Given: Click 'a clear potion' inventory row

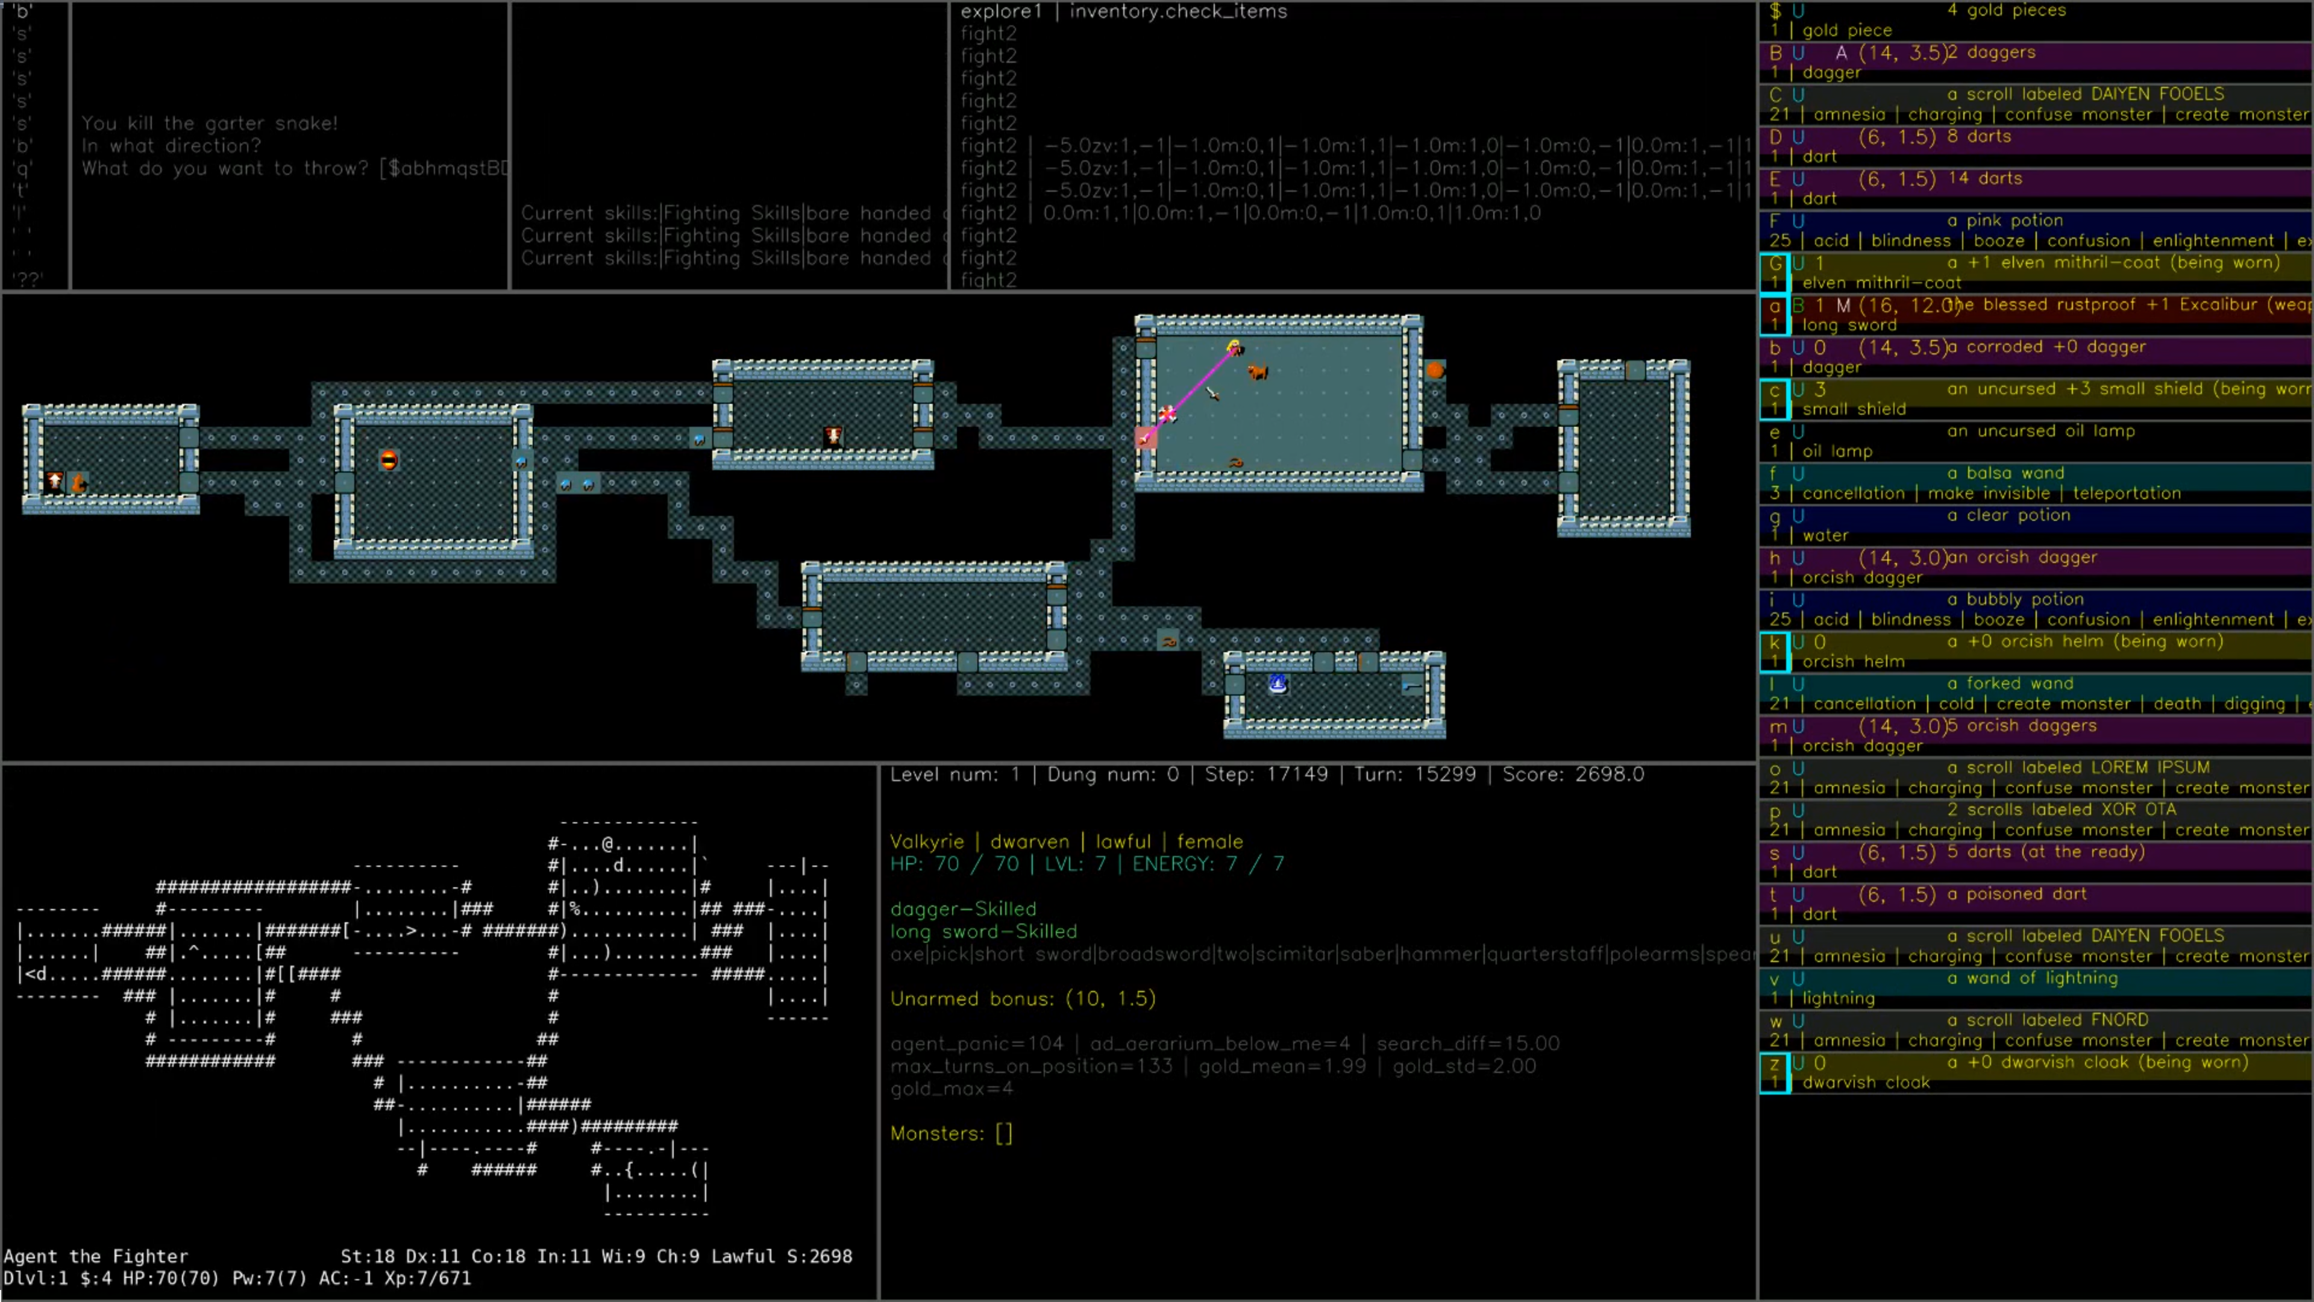Looking at the screenshot, I should pyautogui.click(x=2036, y=526).
